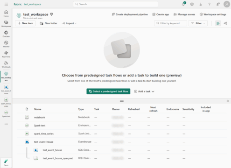Click the Create app button
Screen dimensions: 231x168
(x=161, y=14)
